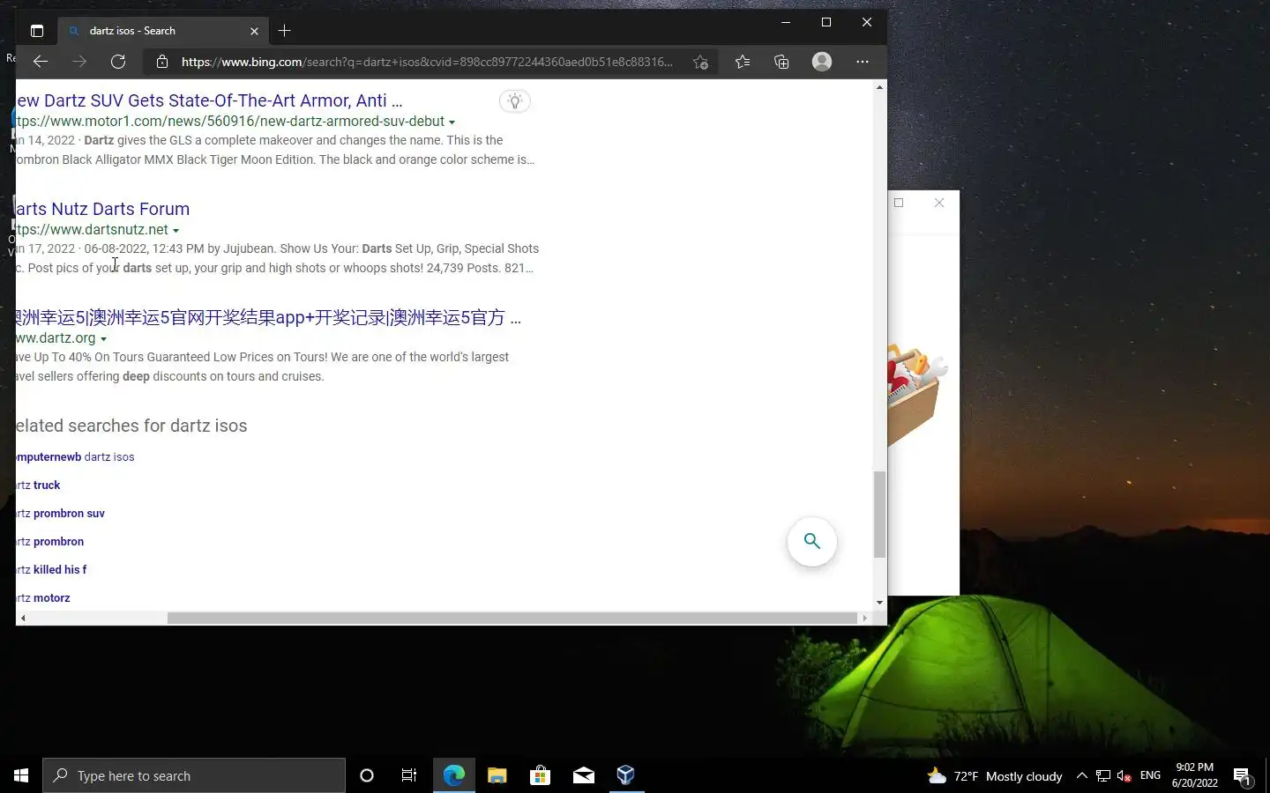Expand the dartz.org URL dropdown arrow

(103, 339)
